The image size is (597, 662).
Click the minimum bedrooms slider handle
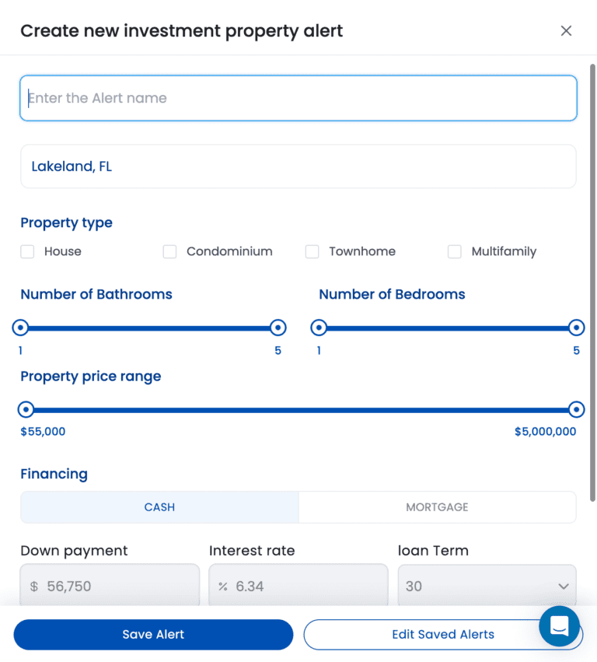point(319,327)
